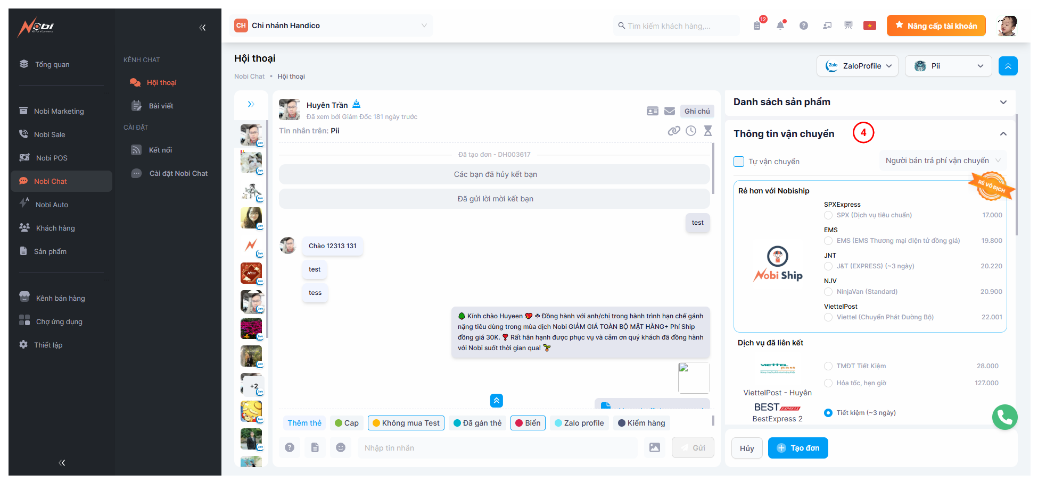
Task: Click the green phone call floating icon
Action: pyautogui.click(x=1004, y=417)
